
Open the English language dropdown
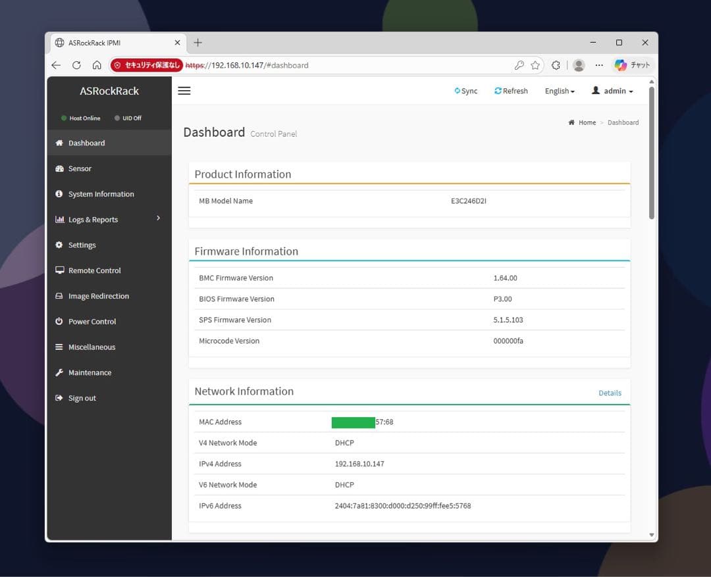pyautogui.click(x=560, y=91)
